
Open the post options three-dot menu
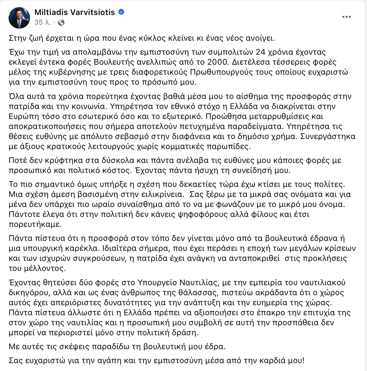(346, 17)
